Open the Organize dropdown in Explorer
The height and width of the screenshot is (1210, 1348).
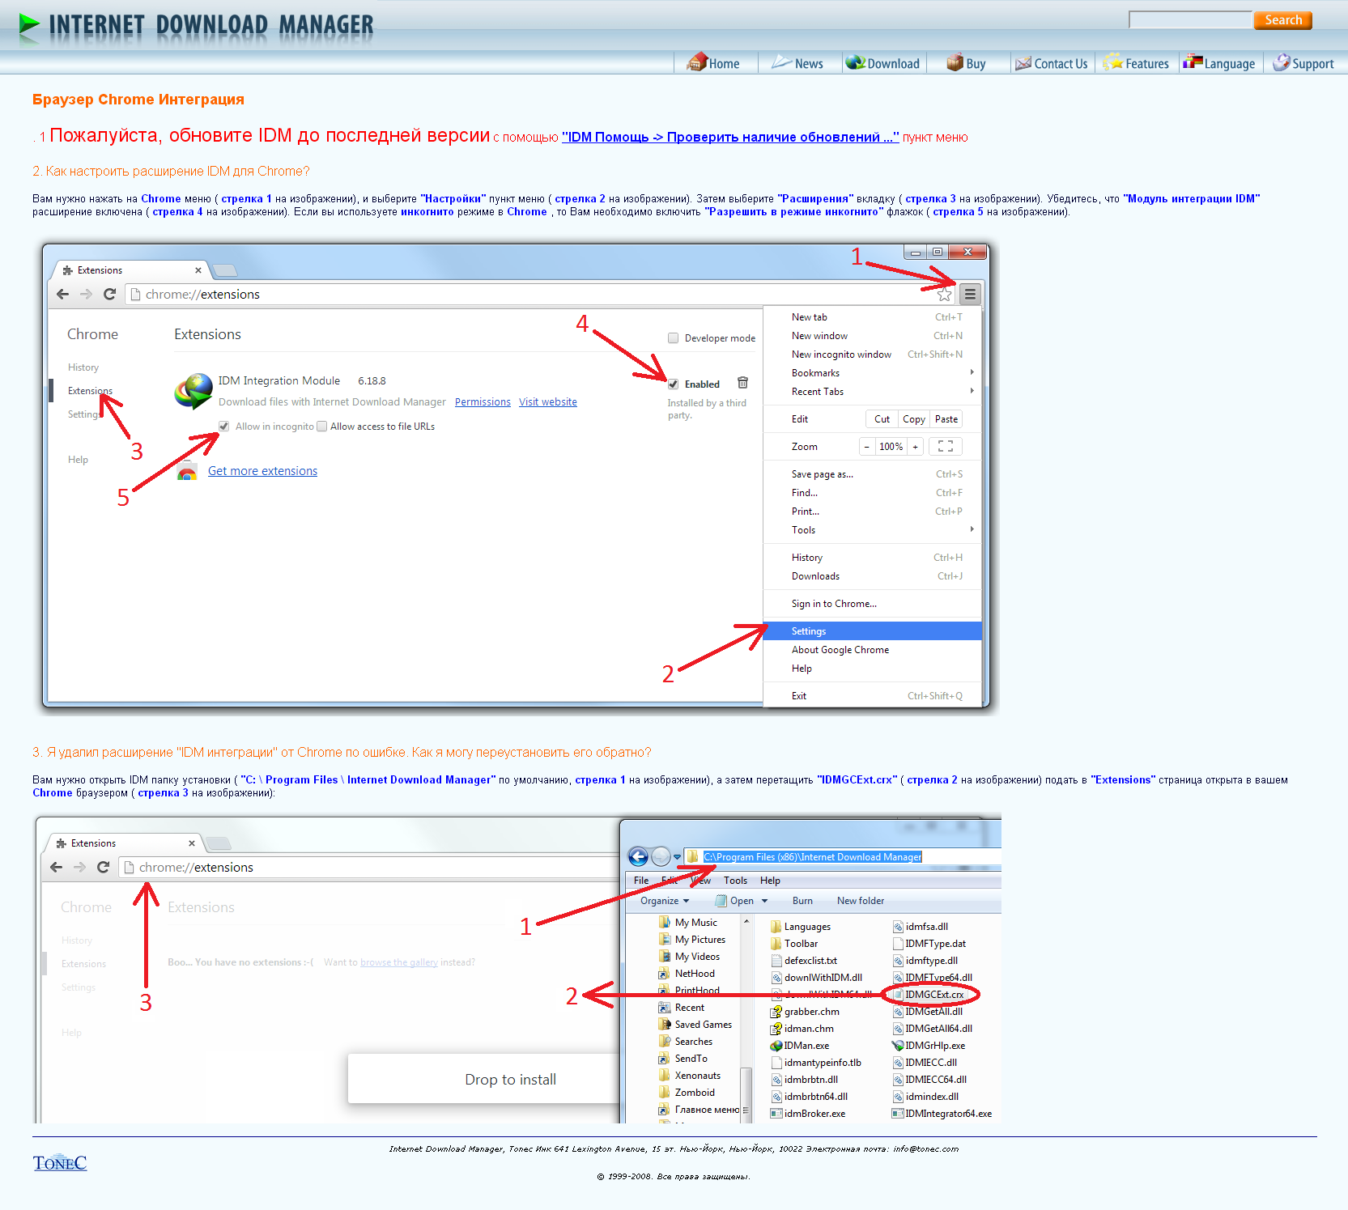point(664,901)
